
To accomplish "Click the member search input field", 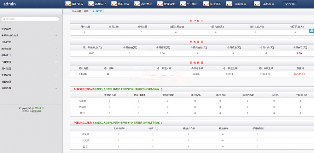I will tap(30, 19).
